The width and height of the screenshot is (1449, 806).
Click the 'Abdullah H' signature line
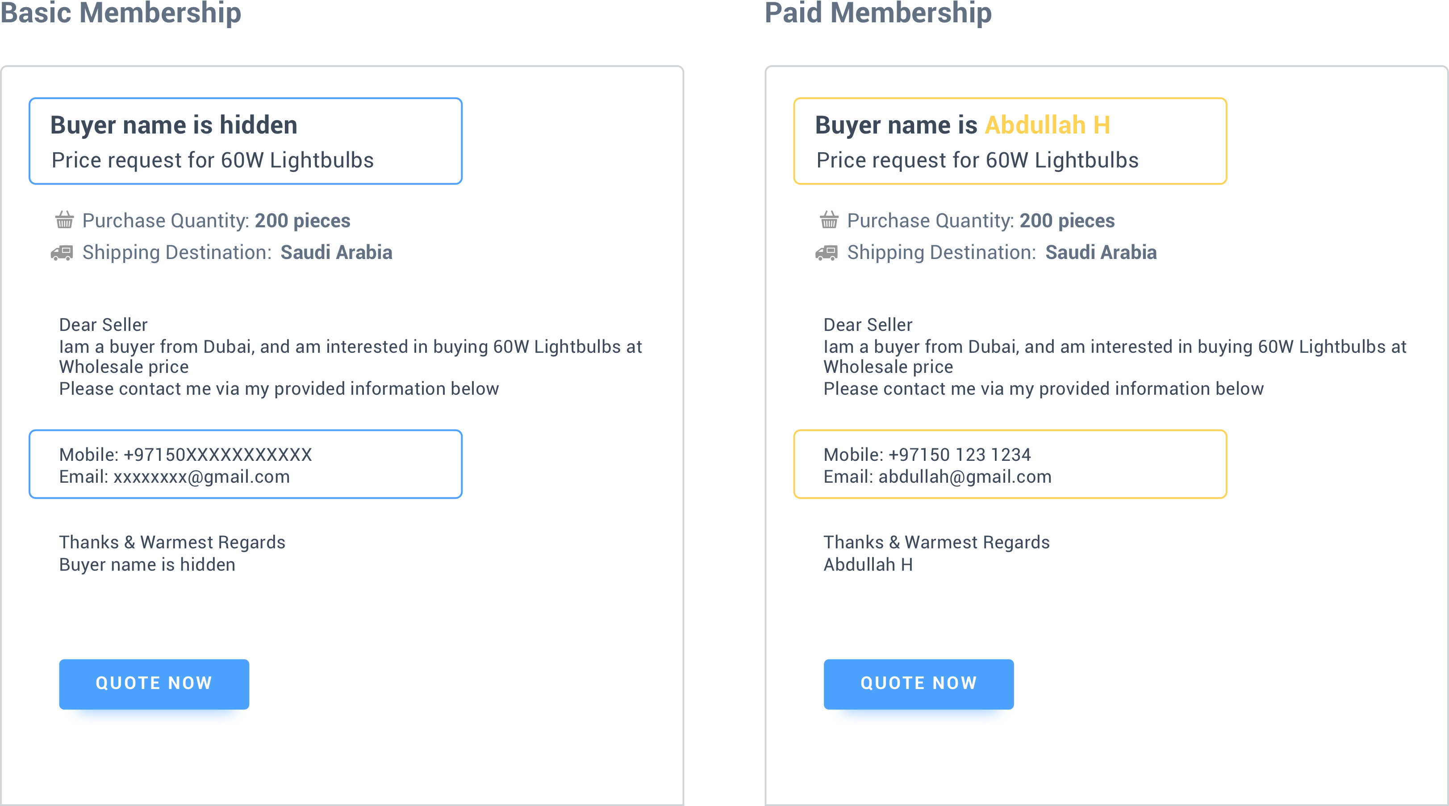tap(868, 565)
